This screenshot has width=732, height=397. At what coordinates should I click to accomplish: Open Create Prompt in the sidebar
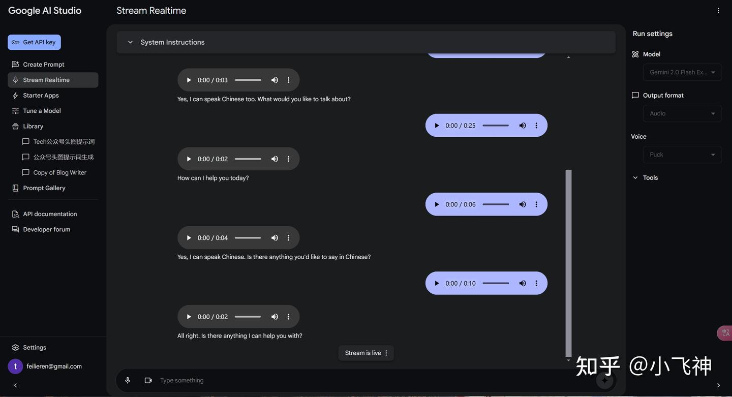tap(44, 65)
